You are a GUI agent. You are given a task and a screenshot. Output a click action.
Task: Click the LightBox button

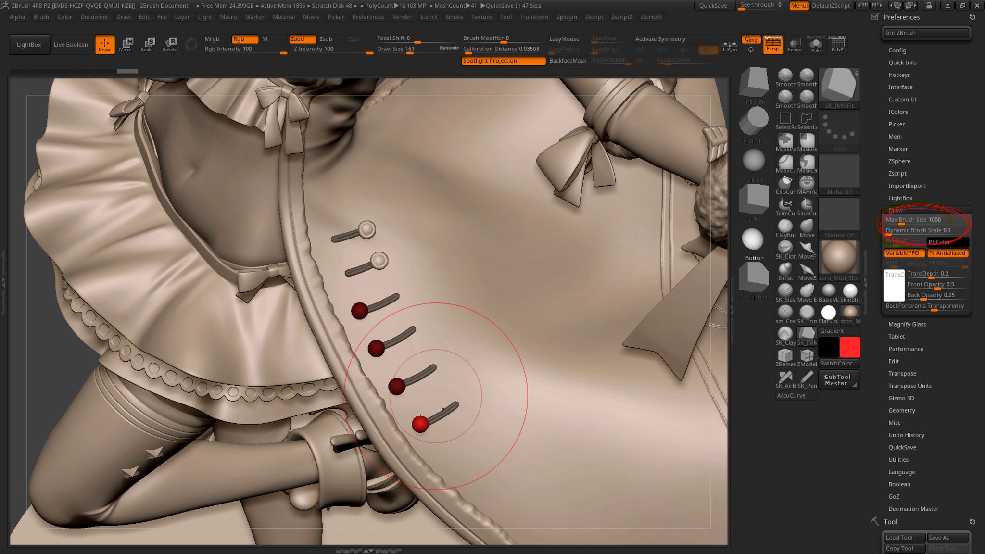click(x=29, y=45)
